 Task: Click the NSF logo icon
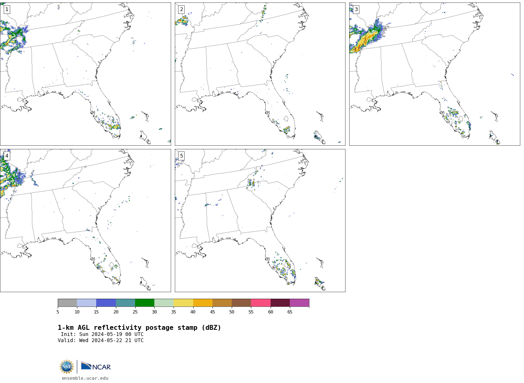(67, 367)
